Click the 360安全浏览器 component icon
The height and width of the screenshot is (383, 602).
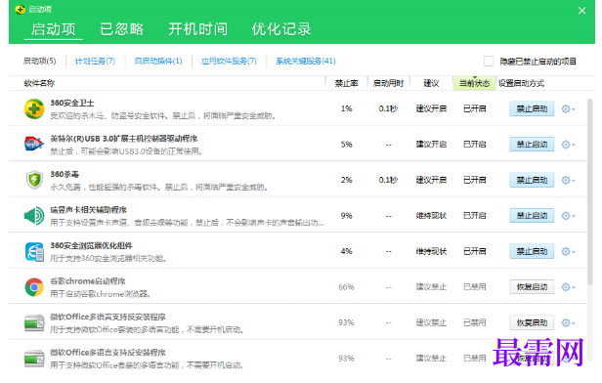34,252
